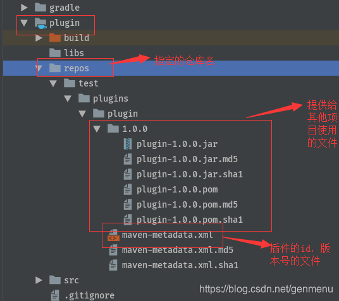Viewport: 339px width, 301px height.
Task: Select the gradle tree row
Action: click(x=171, y=8)
